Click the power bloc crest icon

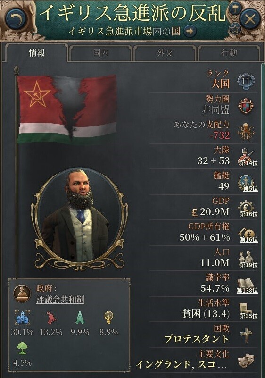[246, 106]
